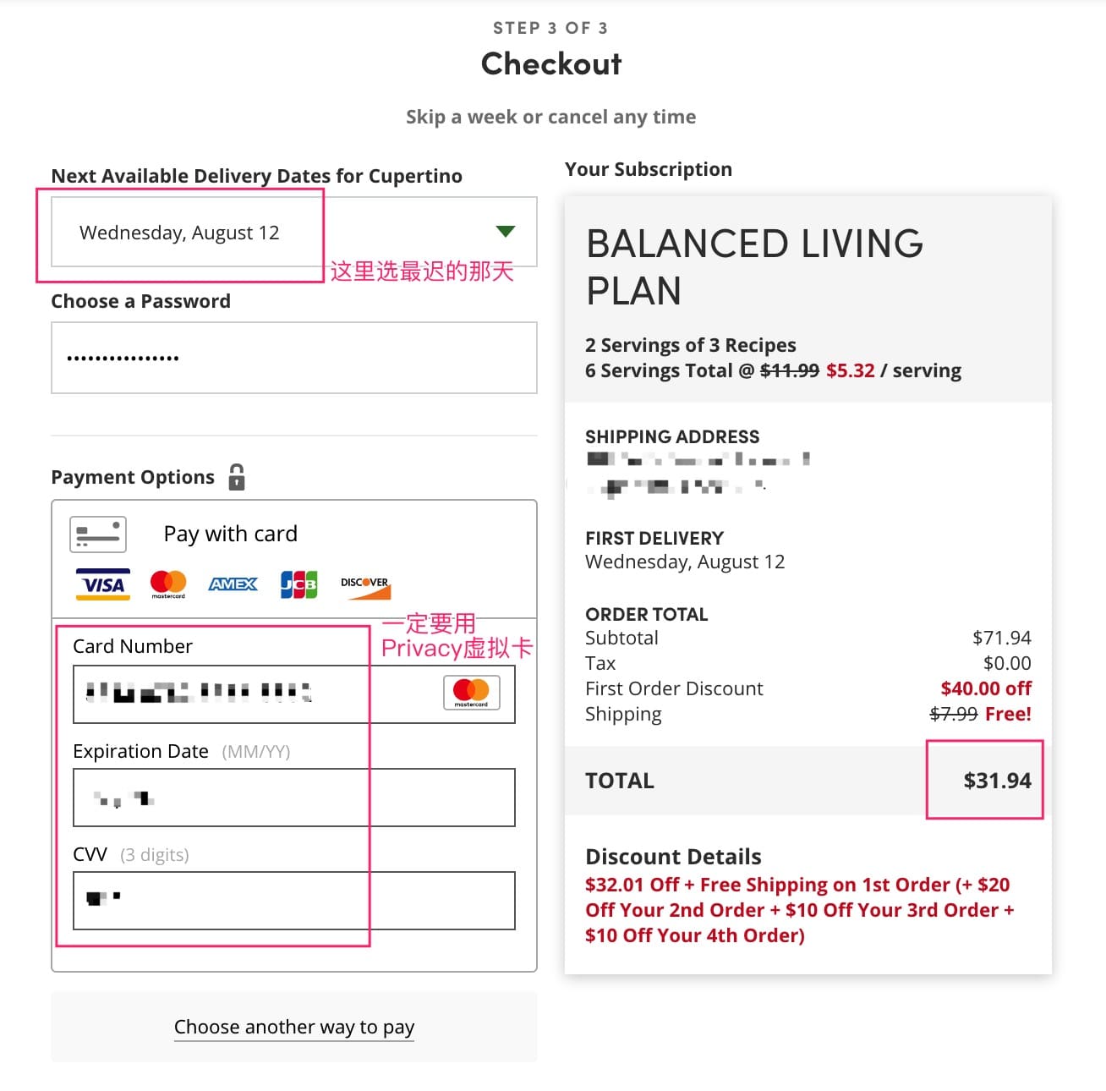
Task: Click the password input field
Action: pos(294,358)
